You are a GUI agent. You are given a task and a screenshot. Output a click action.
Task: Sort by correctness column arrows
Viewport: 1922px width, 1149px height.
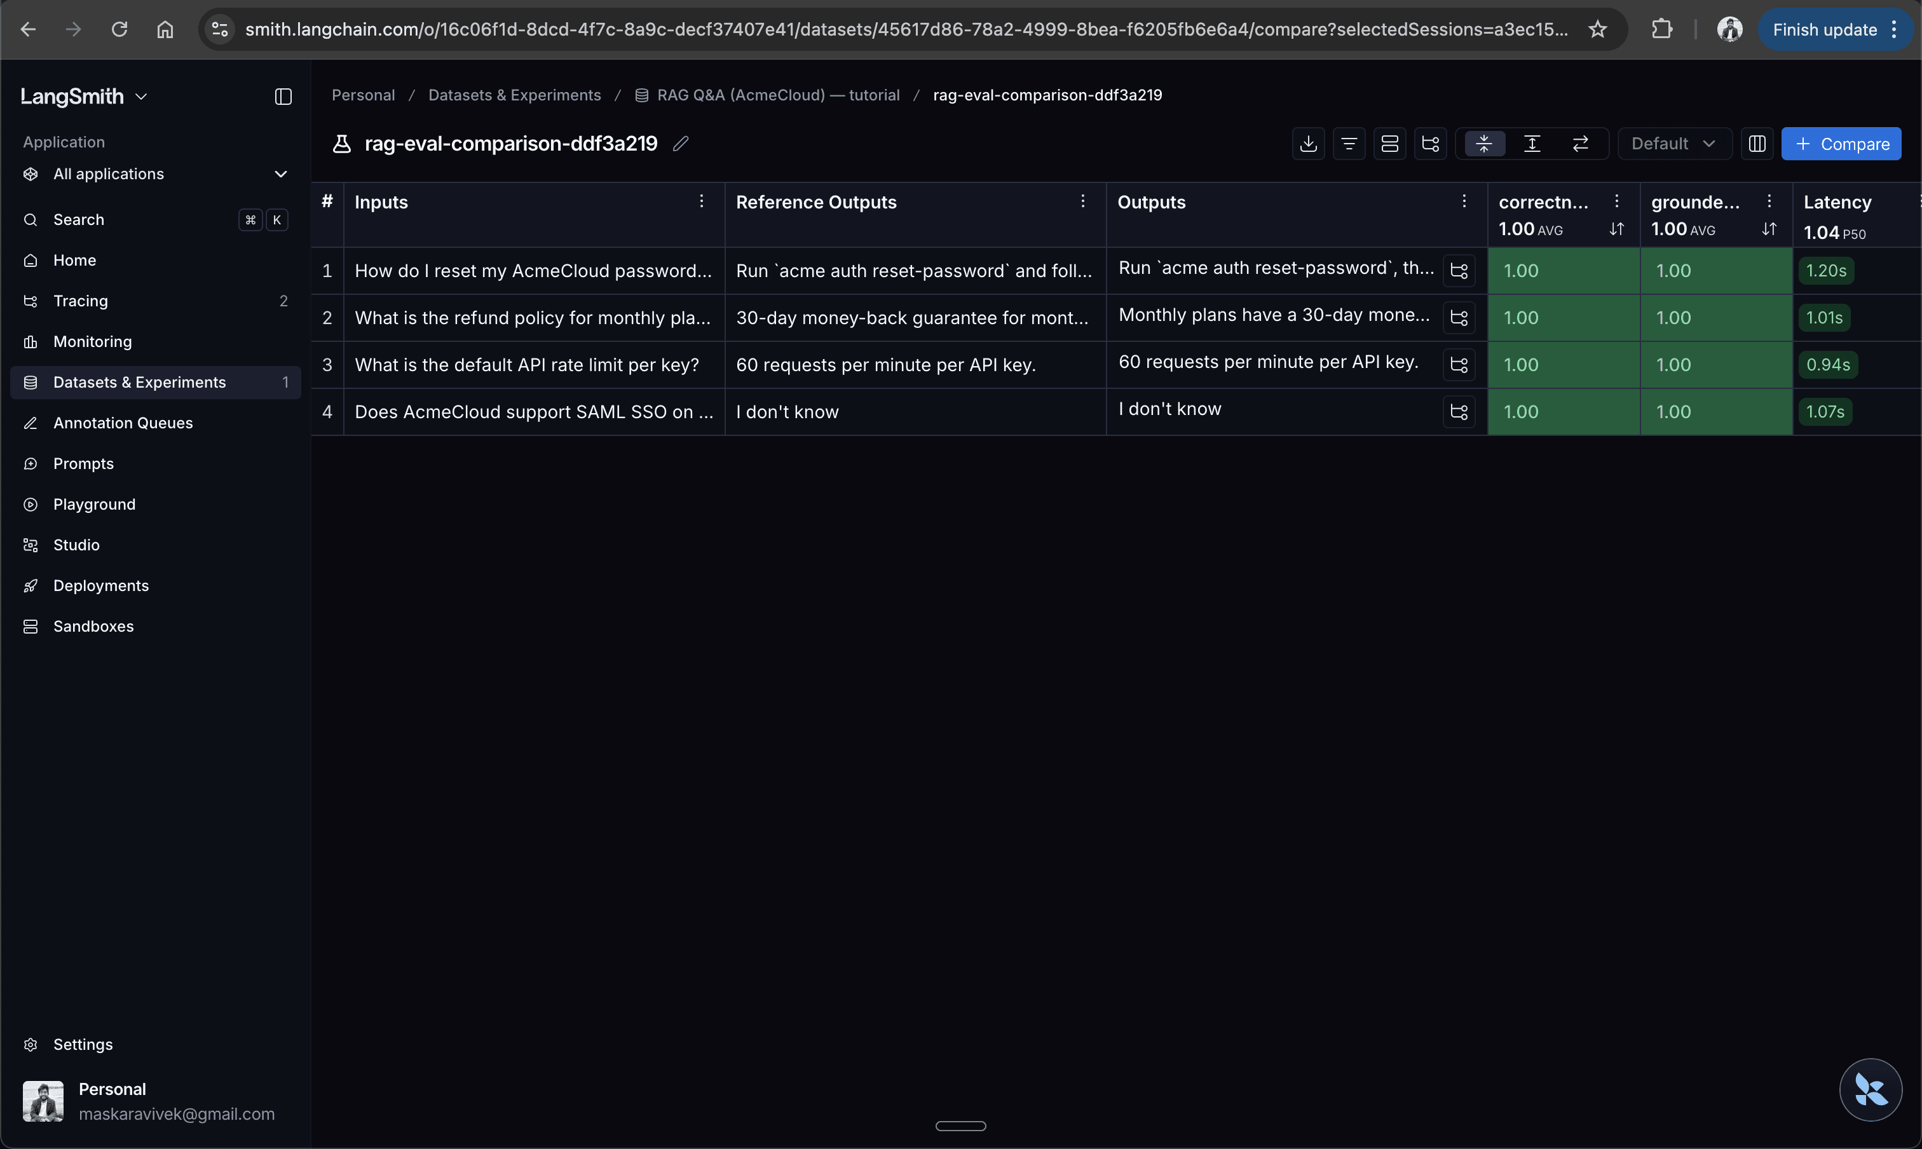pyautogui.click(x=1616, y=229)
